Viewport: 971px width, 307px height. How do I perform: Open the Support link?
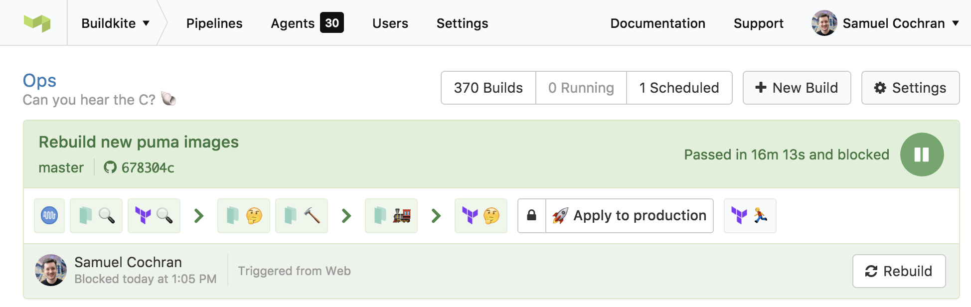click(x=759, y=23)
